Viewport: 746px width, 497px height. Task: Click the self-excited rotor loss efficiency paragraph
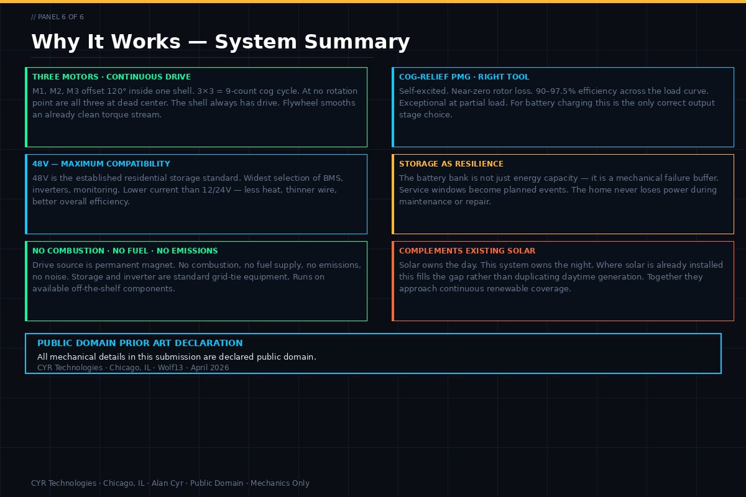tap(556, 103)
